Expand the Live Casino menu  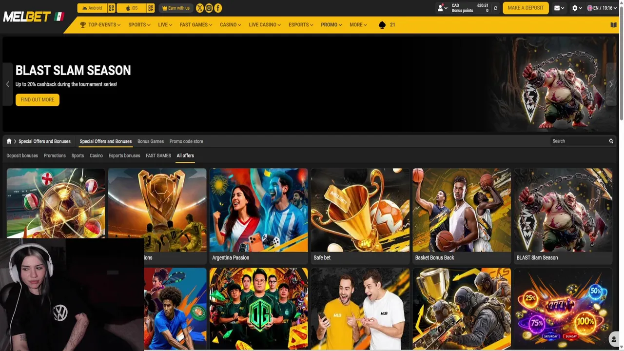coord(265,25)
